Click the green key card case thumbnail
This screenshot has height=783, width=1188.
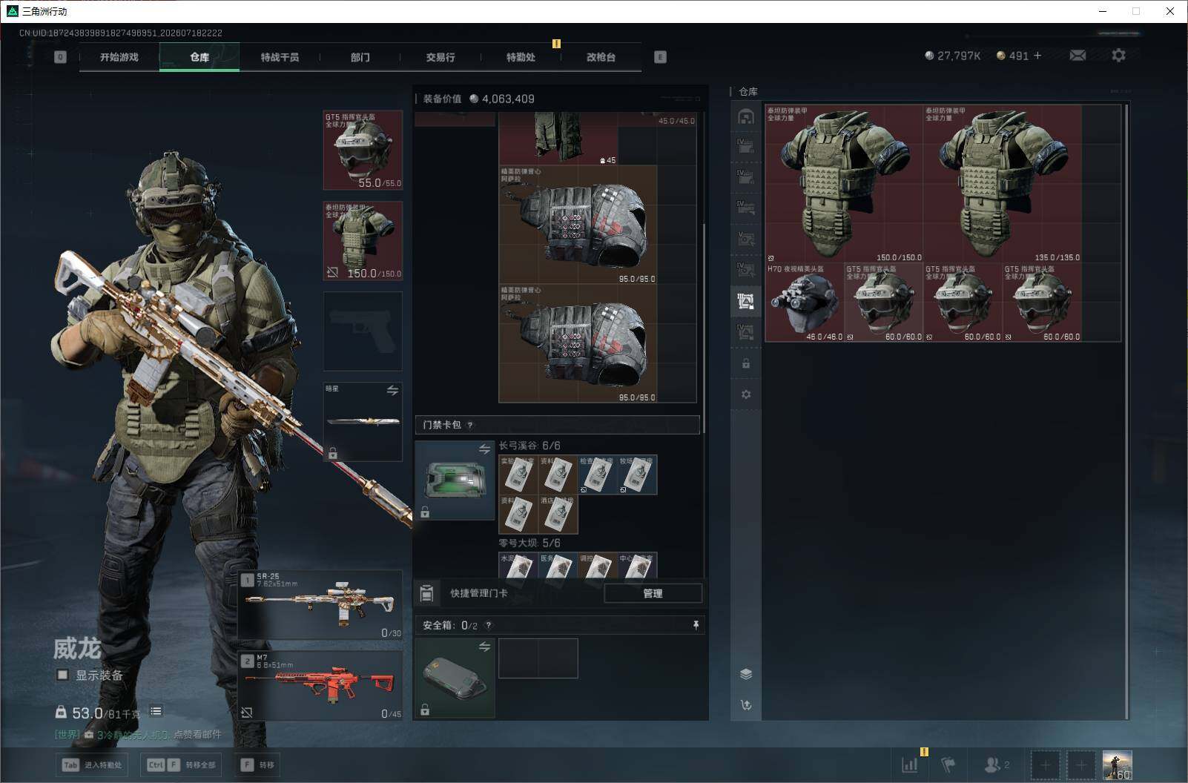(x=455, y=480)
